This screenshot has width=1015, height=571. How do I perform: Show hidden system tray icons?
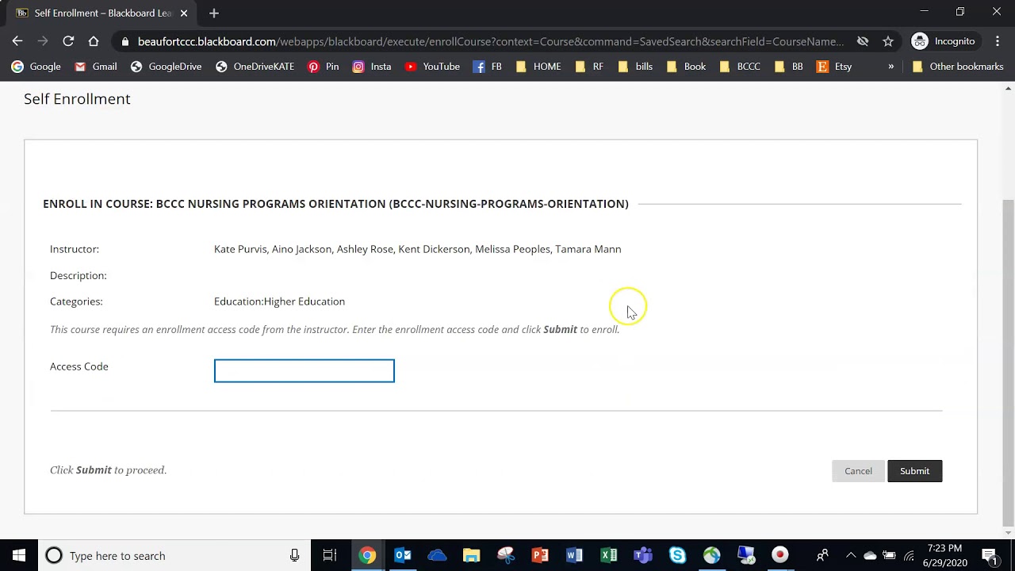click(x=851, y=555)
